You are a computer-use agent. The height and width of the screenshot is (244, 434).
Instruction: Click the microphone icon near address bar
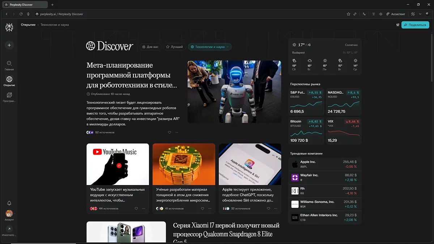click(x=28, y=14)
